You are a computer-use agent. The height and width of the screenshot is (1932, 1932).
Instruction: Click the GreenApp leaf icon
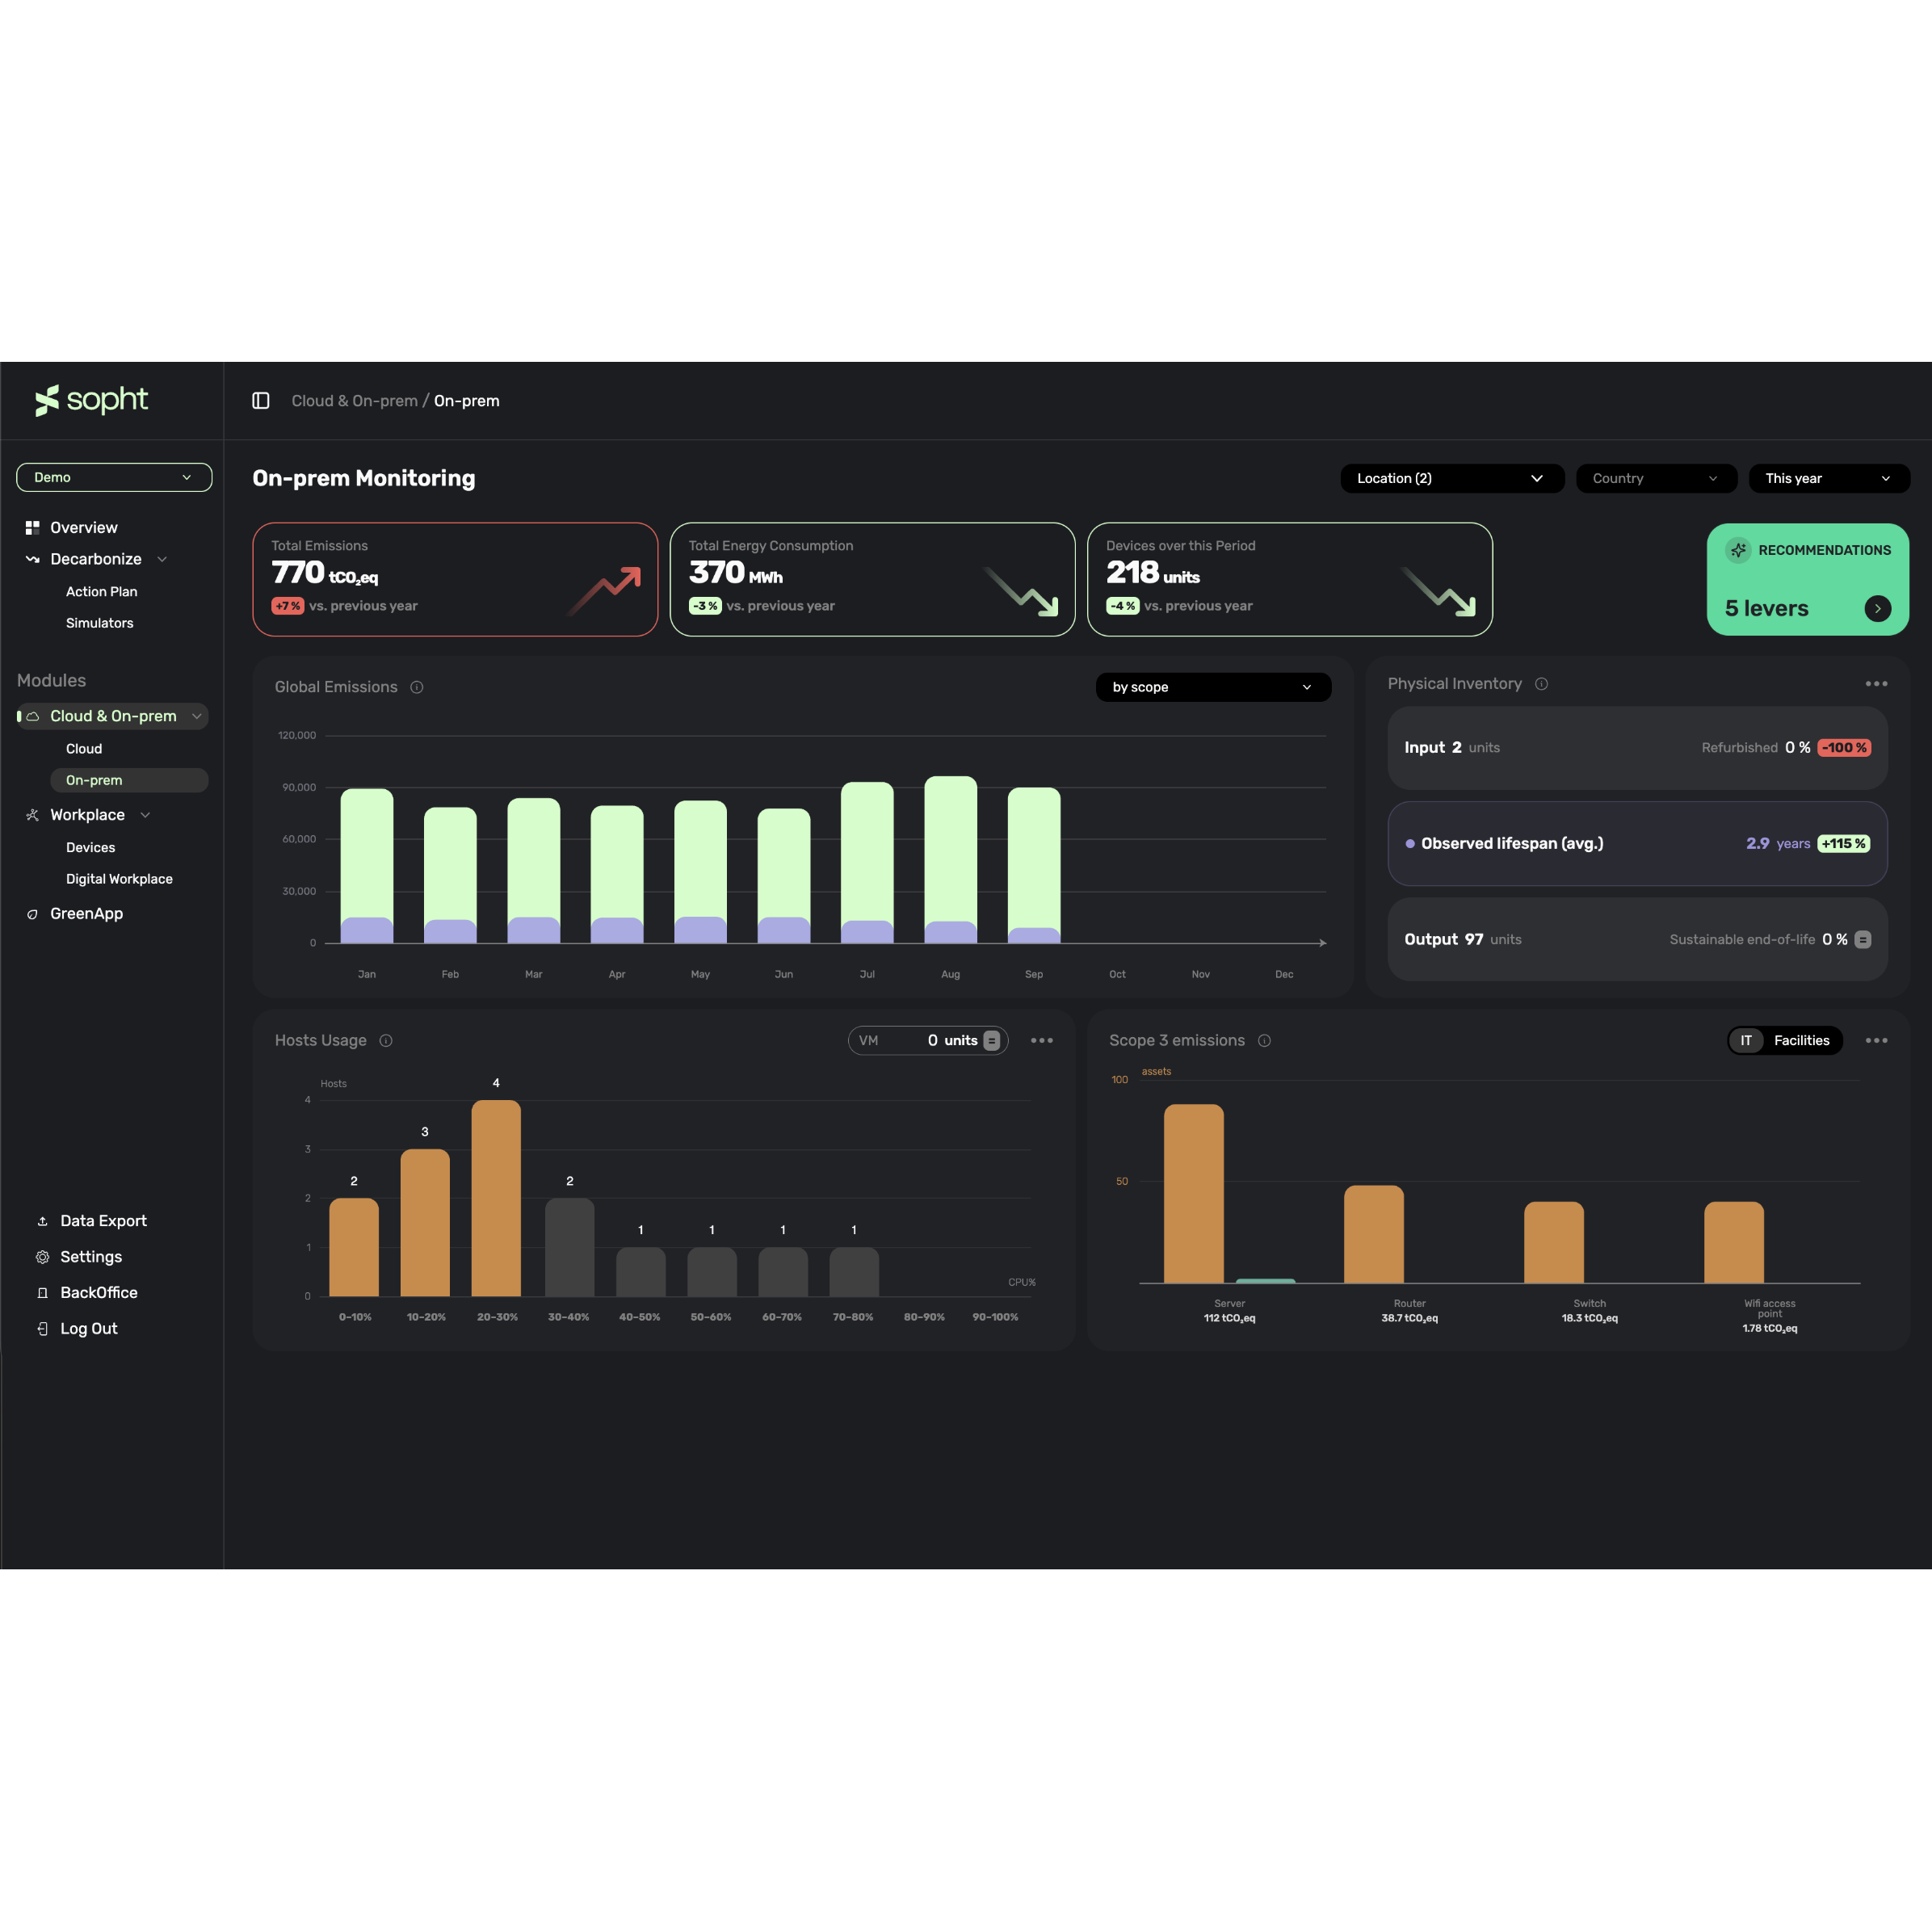pos(32,914)
